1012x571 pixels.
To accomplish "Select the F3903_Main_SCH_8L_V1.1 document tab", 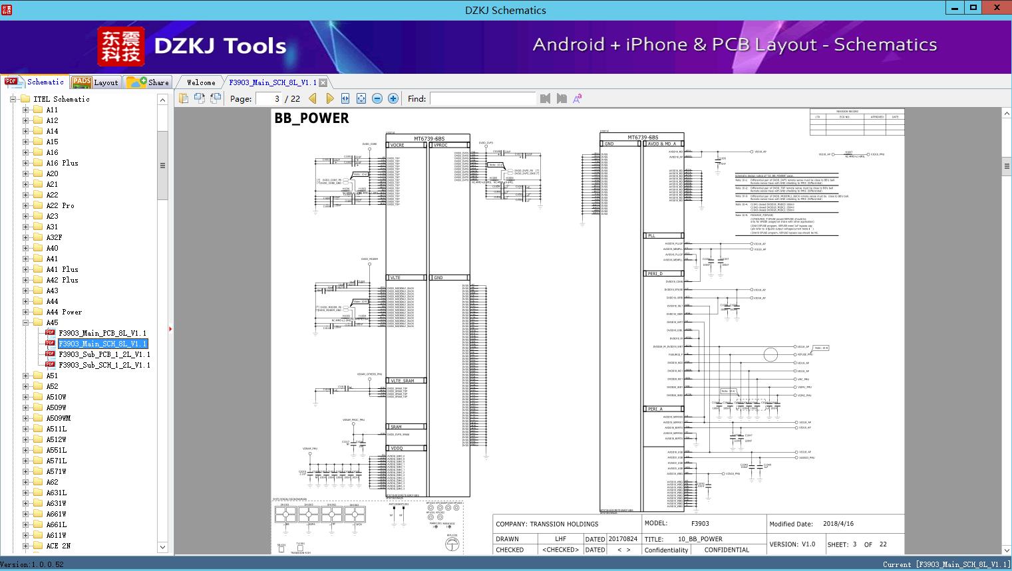I will point(273,82).
